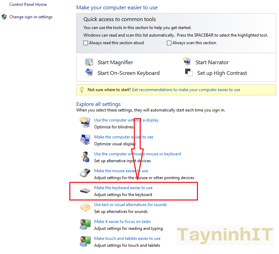Open Use text or visual alternatives for sounds

click(x=130, y=205)
